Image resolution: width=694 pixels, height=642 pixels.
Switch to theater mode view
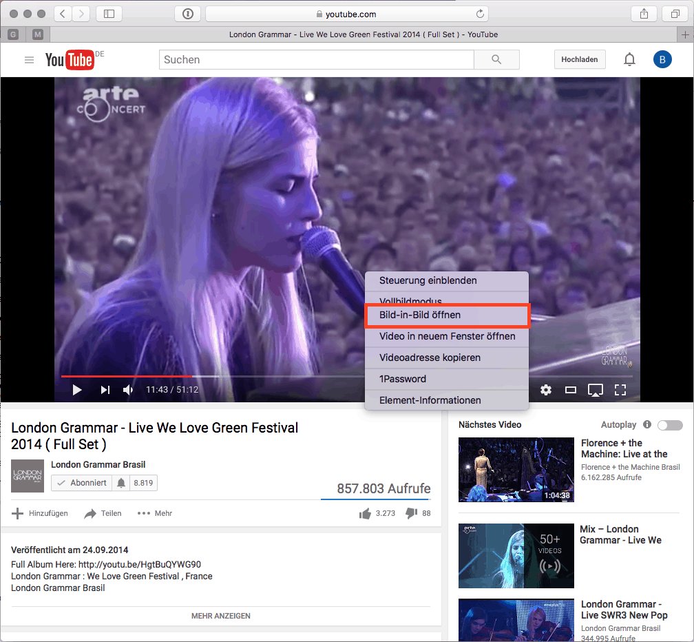[571, 390]
